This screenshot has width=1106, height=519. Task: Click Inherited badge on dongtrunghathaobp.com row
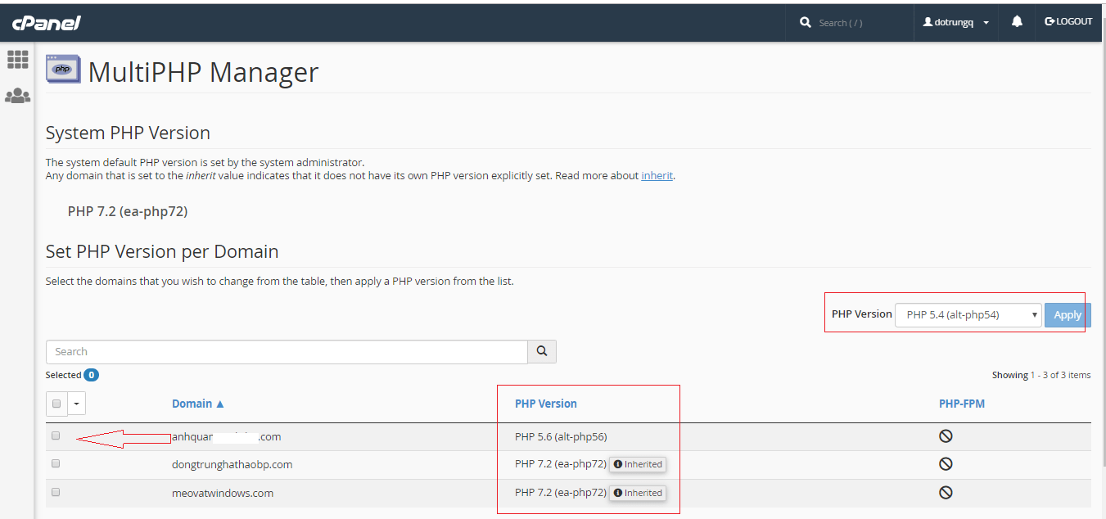pos(638,464)
